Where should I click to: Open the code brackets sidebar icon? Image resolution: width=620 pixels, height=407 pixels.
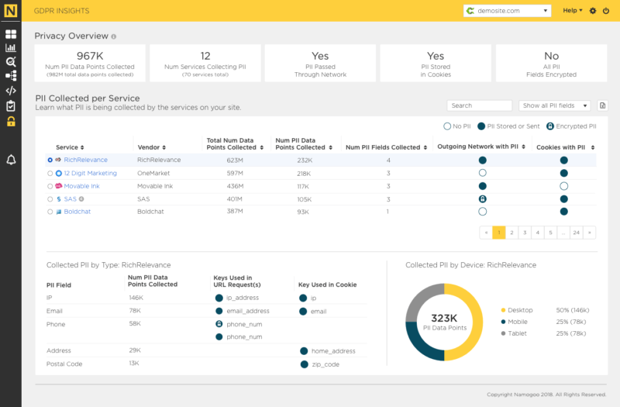[11, 91]
